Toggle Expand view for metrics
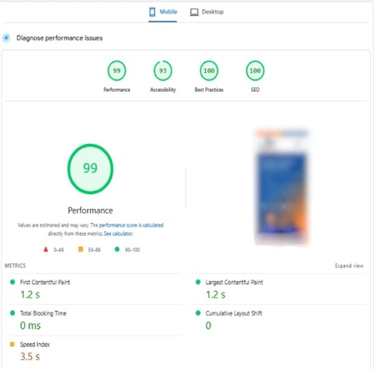This screenshot has width=374, height=369. pos(349,266)
